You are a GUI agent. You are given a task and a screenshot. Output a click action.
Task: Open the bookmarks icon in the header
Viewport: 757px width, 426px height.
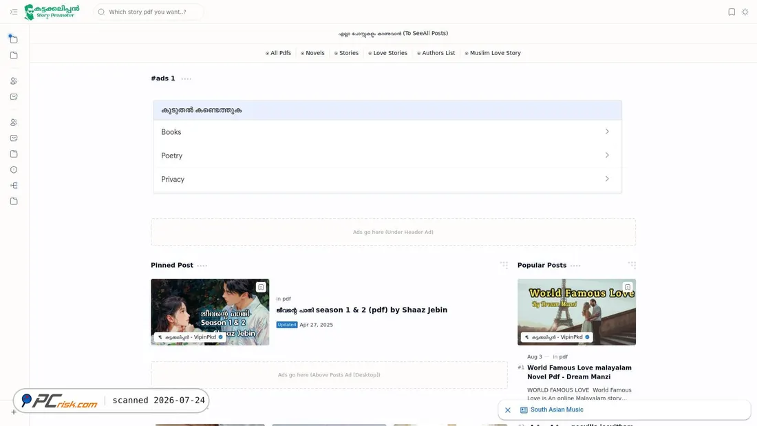coord(732,12)
